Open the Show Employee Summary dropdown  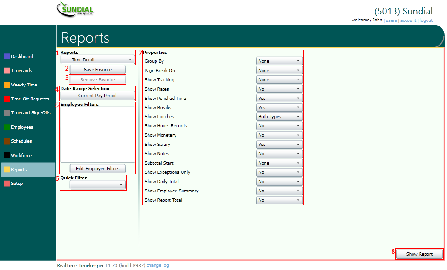(279, 191)
